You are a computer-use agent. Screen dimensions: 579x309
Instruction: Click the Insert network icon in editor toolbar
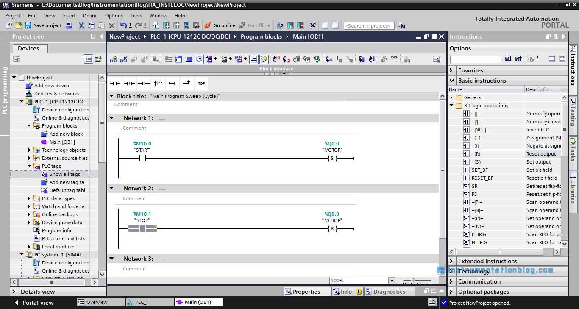(114, 59)
